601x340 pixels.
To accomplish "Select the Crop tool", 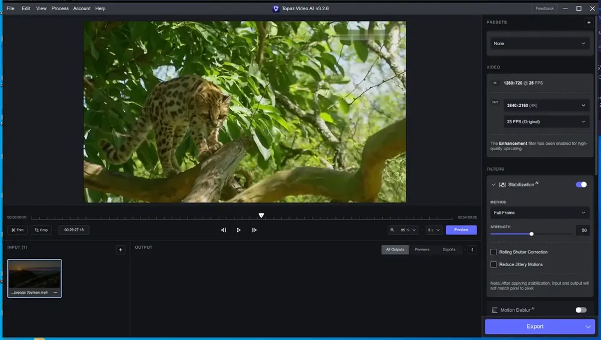I will (41, 230).
